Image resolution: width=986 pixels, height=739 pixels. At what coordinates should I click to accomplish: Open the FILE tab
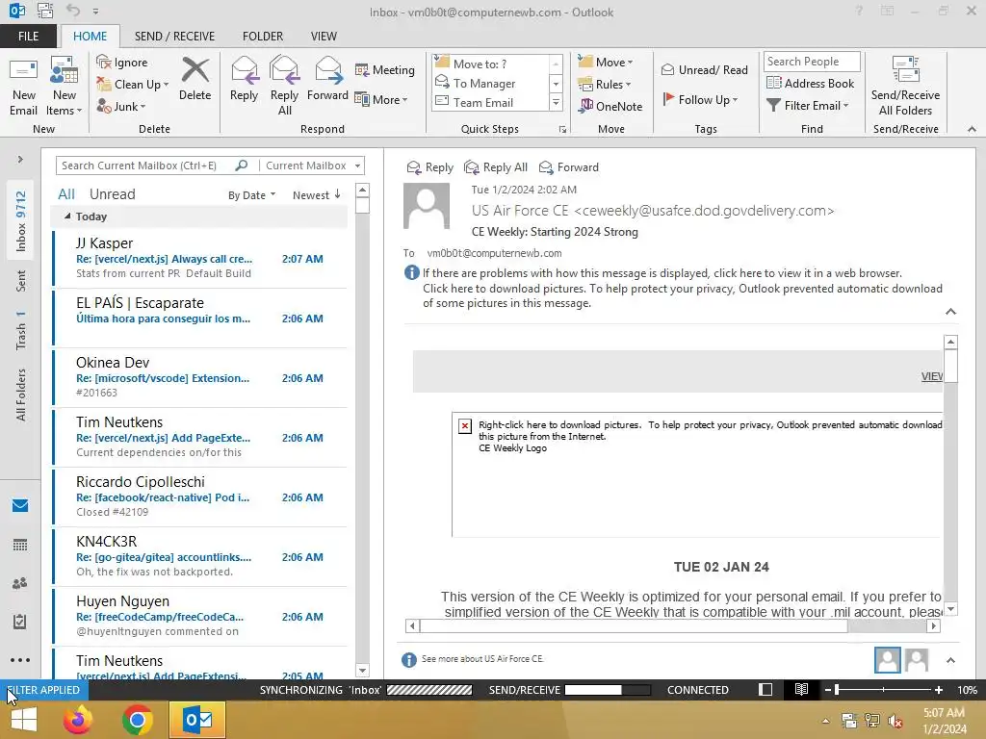28,37
